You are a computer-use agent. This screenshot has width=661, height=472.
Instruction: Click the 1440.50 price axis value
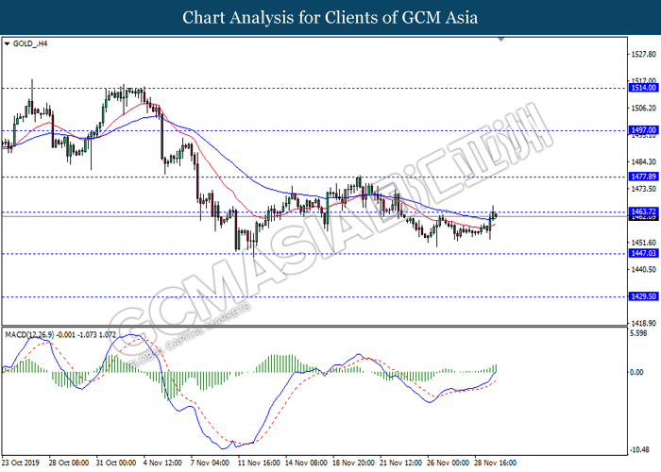pyautogui.click(x=643, y=269)
